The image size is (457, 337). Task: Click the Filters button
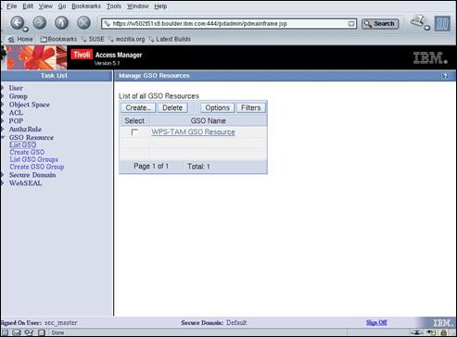tap(251, 107)
